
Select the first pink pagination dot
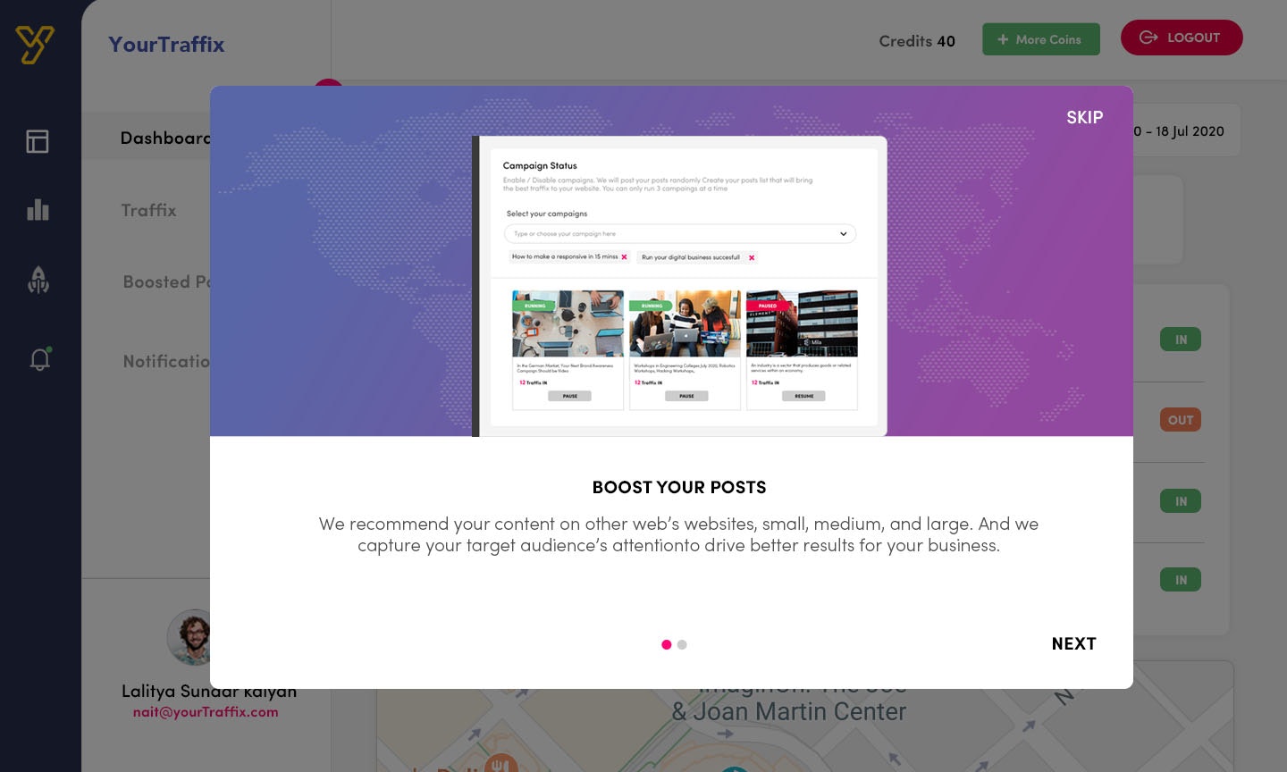(666, 644)
